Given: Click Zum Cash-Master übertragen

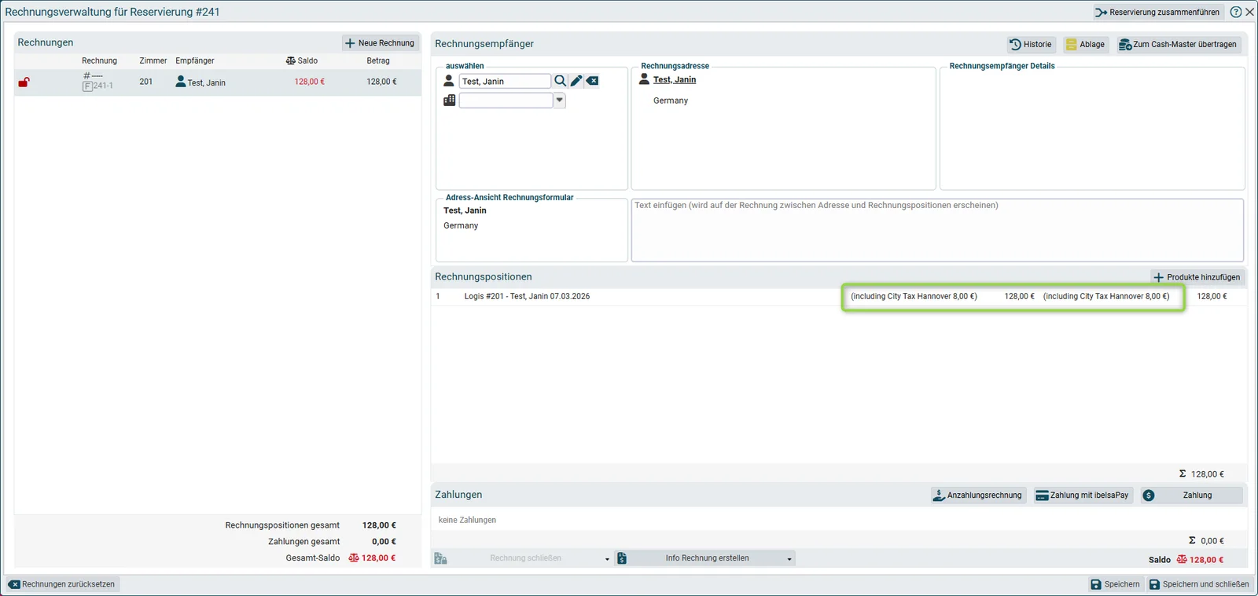Looking at the screenshot, I should [1178, 45].
